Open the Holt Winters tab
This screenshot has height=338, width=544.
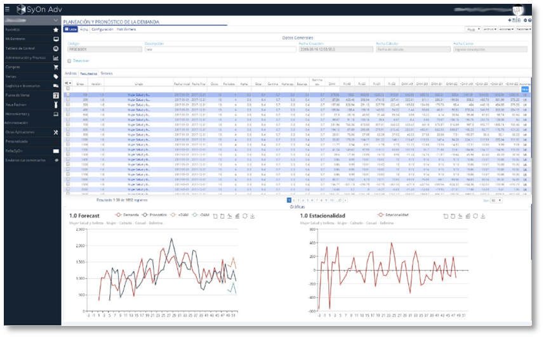coord(124,29)
